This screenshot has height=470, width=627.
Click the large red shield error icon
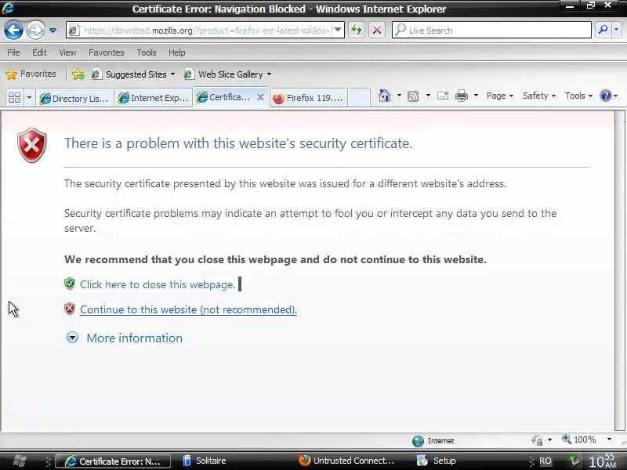coord(32,146)
